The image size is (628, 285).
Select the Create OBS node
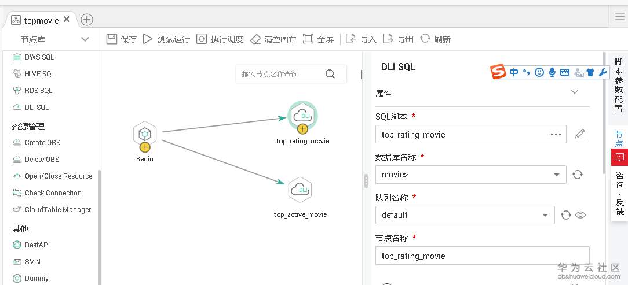point(36,143)
